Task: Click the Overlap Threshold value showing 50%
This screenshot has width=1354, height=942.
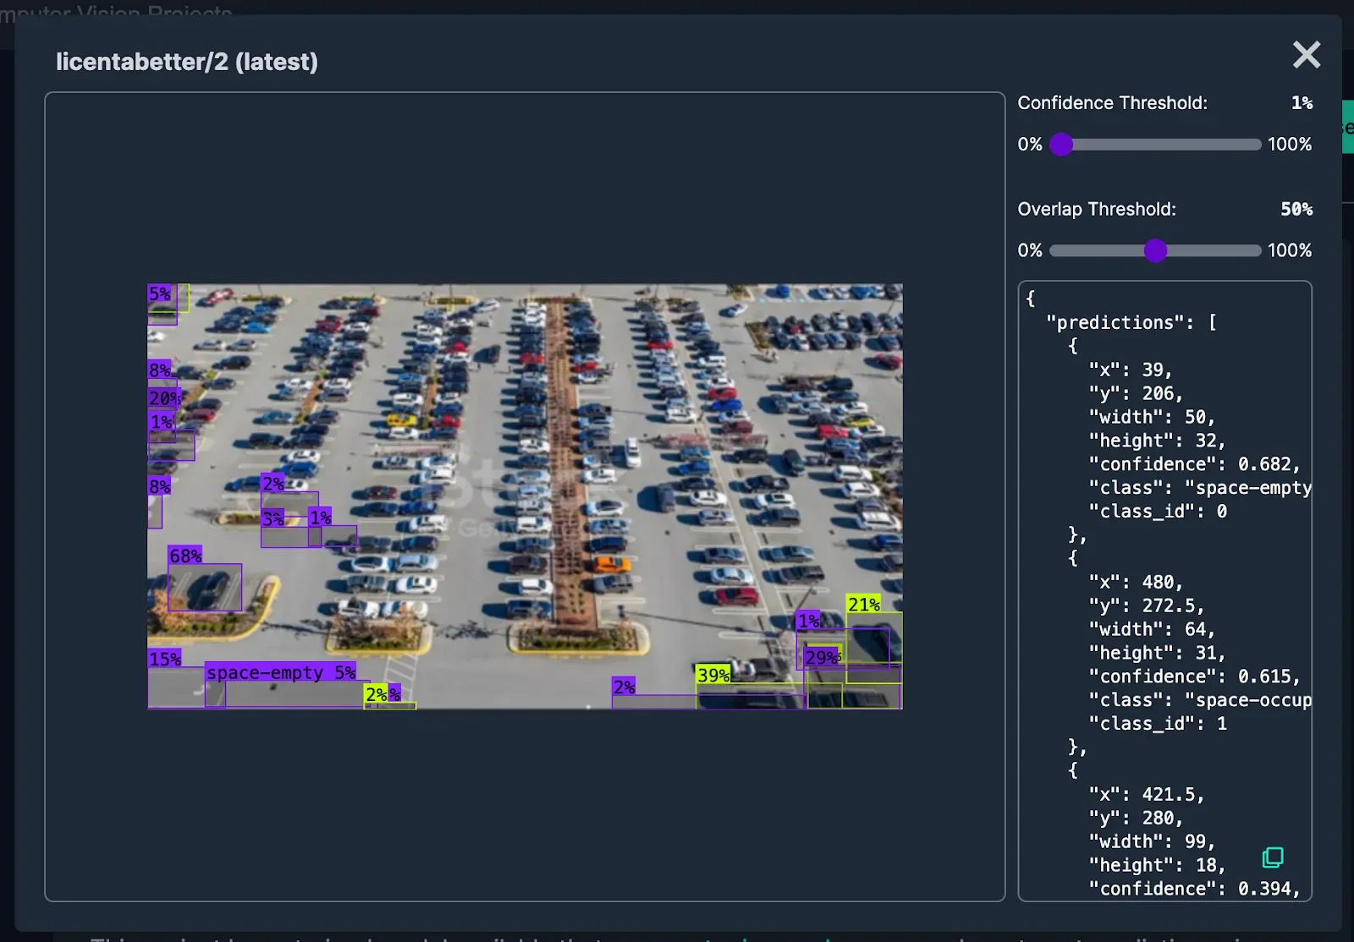Action: click(1296, 209)
